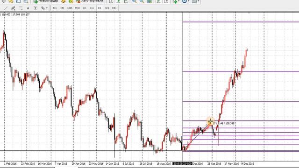Switch to H4 timeframe
Viewport: 299px width, 168px height.
click(x=92, y=8)
